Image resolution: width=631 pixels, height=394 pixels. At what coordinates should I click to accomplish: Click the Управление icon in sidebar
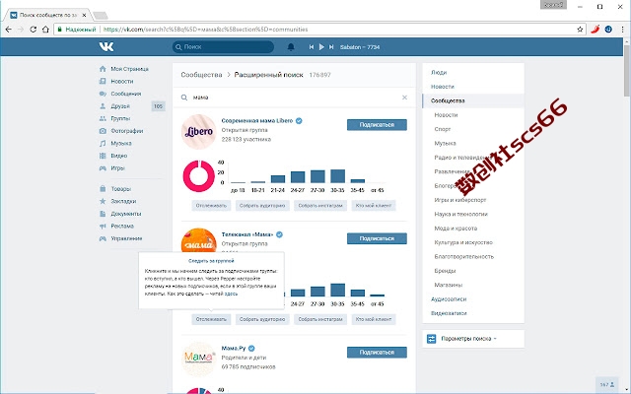pos(103,238)
